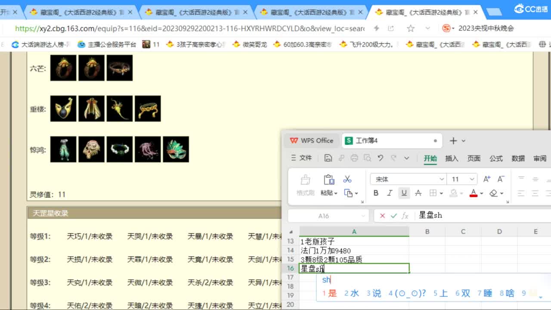Open the 微笑哥龙 bookmark
Viewport: 551px width, 310px height.
point(249,44)
